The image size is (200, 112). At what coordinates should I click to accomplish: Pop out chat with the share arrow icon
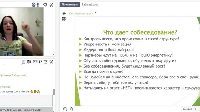[41, 62]
